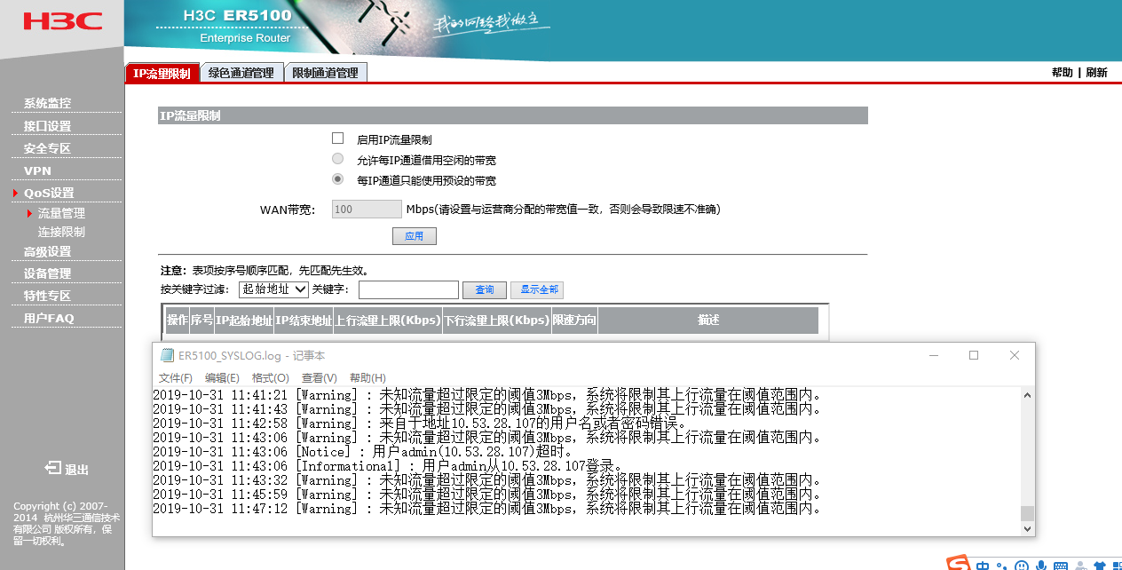
Task: Click the 应用 apply button
Action: pyautogui.click(x=415, y=236)
